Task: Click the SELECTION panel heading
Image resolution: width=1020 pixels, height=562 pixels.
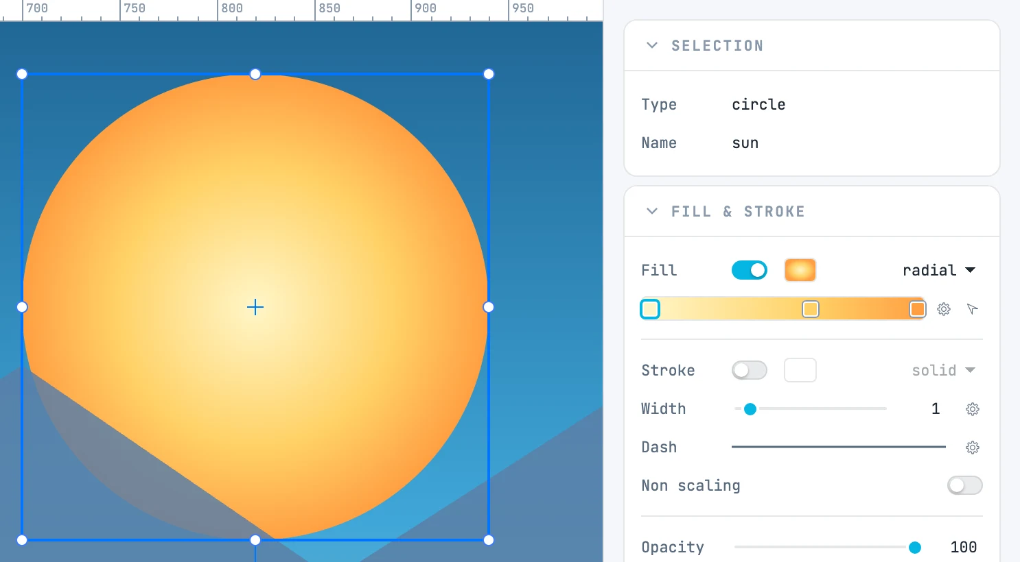Action: (x=717, y=46)
